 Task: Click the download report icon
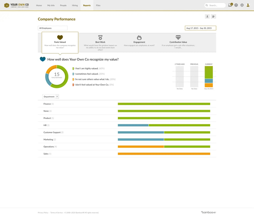[x=207, y=17]
